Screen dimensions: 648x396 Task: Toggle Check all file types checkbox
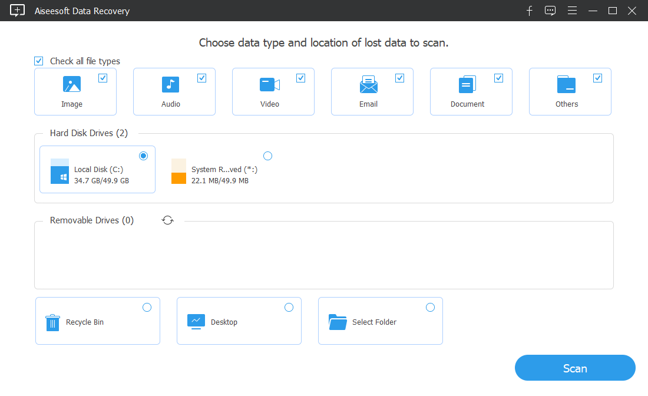[x=38, y=61]
